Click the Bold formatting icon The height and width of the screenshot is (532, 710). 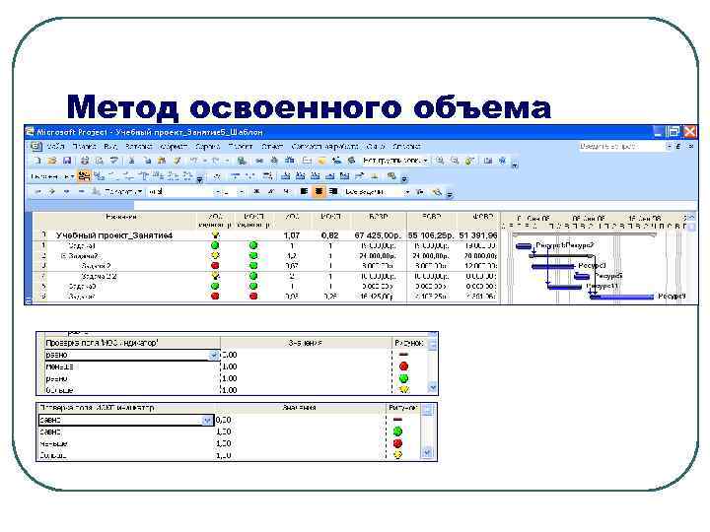[x=256, y=192]
